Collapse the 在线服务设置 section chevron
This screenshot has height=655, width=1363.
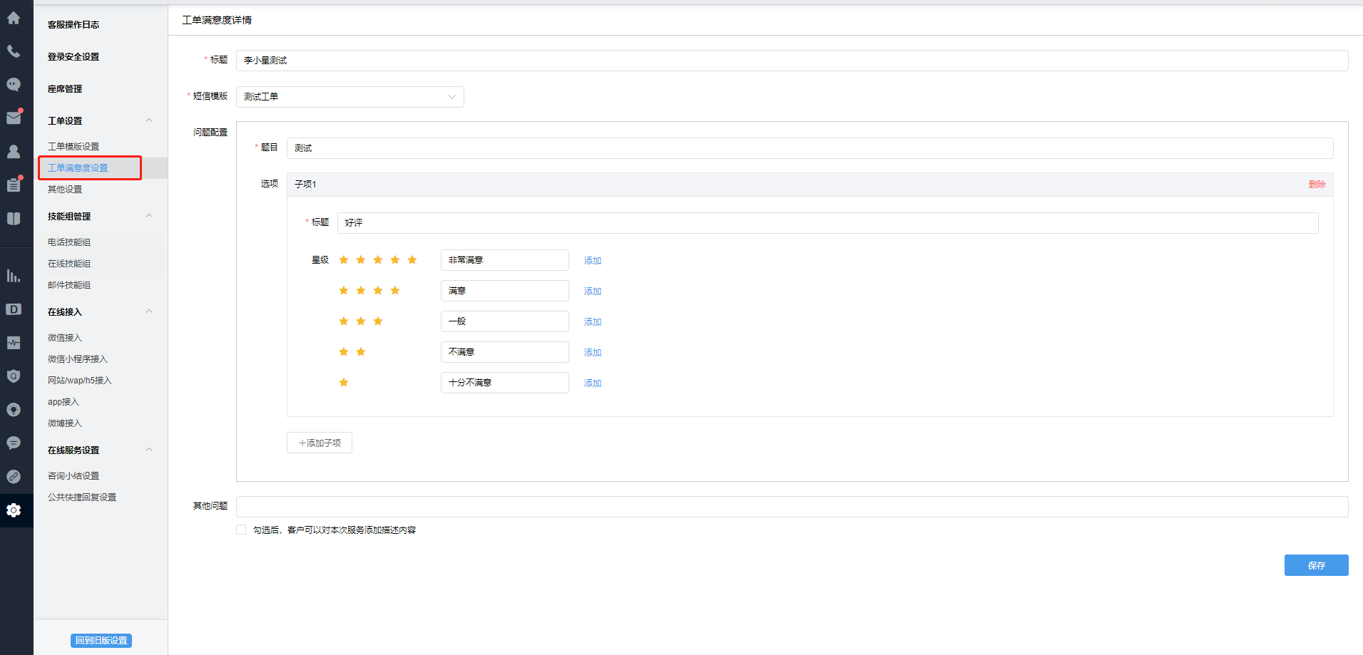149,450
